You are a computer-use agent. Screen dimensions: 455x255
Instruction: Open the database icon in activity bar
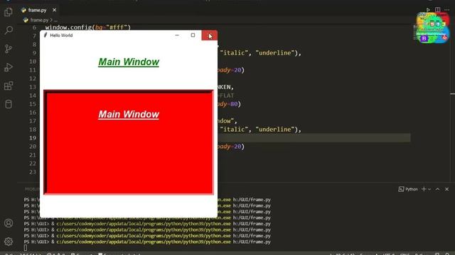pyautogui.click(x=9, y=104)
